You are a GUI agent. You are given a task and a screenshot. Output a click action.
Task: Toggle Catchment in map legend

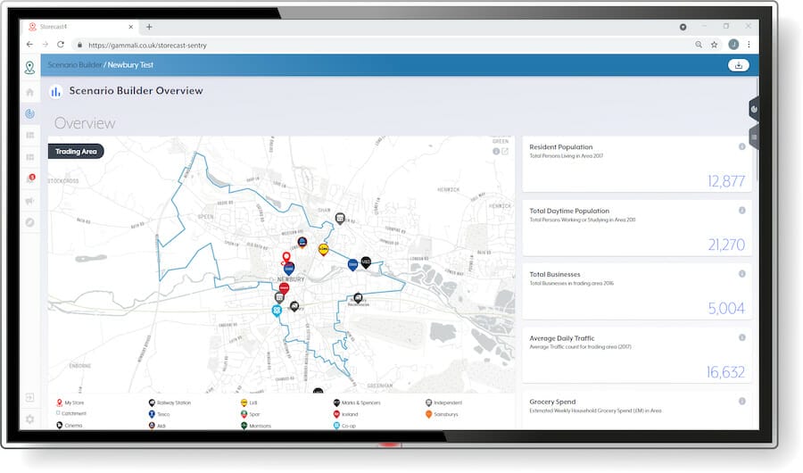(70, 413)
